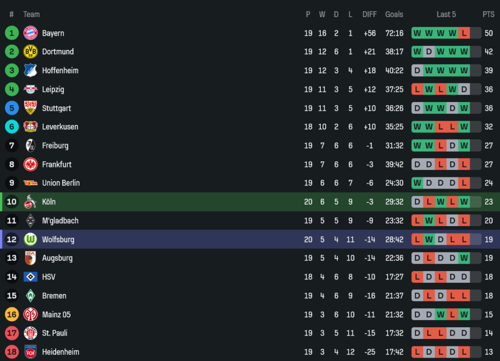Sort by the DIFF column header
This screenshot has width=500, height=361.
pos(370,15)
